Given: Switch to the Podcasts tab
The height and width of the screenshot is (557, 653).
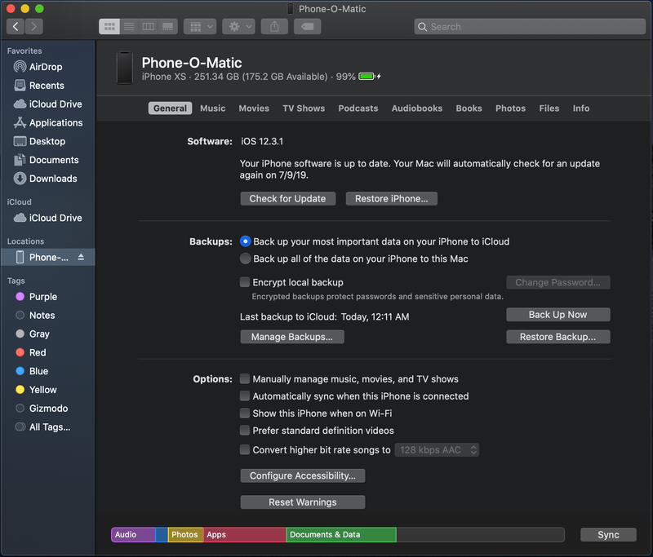Looking at the screenshot, I should pyautogui.click(x=358, y=108).
